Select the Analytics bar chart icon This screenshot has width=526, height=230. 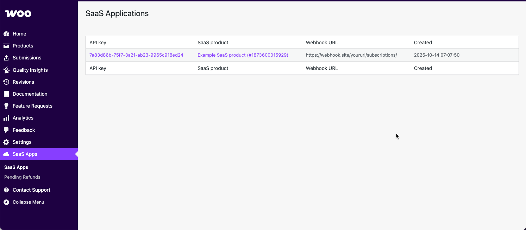click(7, 118)
